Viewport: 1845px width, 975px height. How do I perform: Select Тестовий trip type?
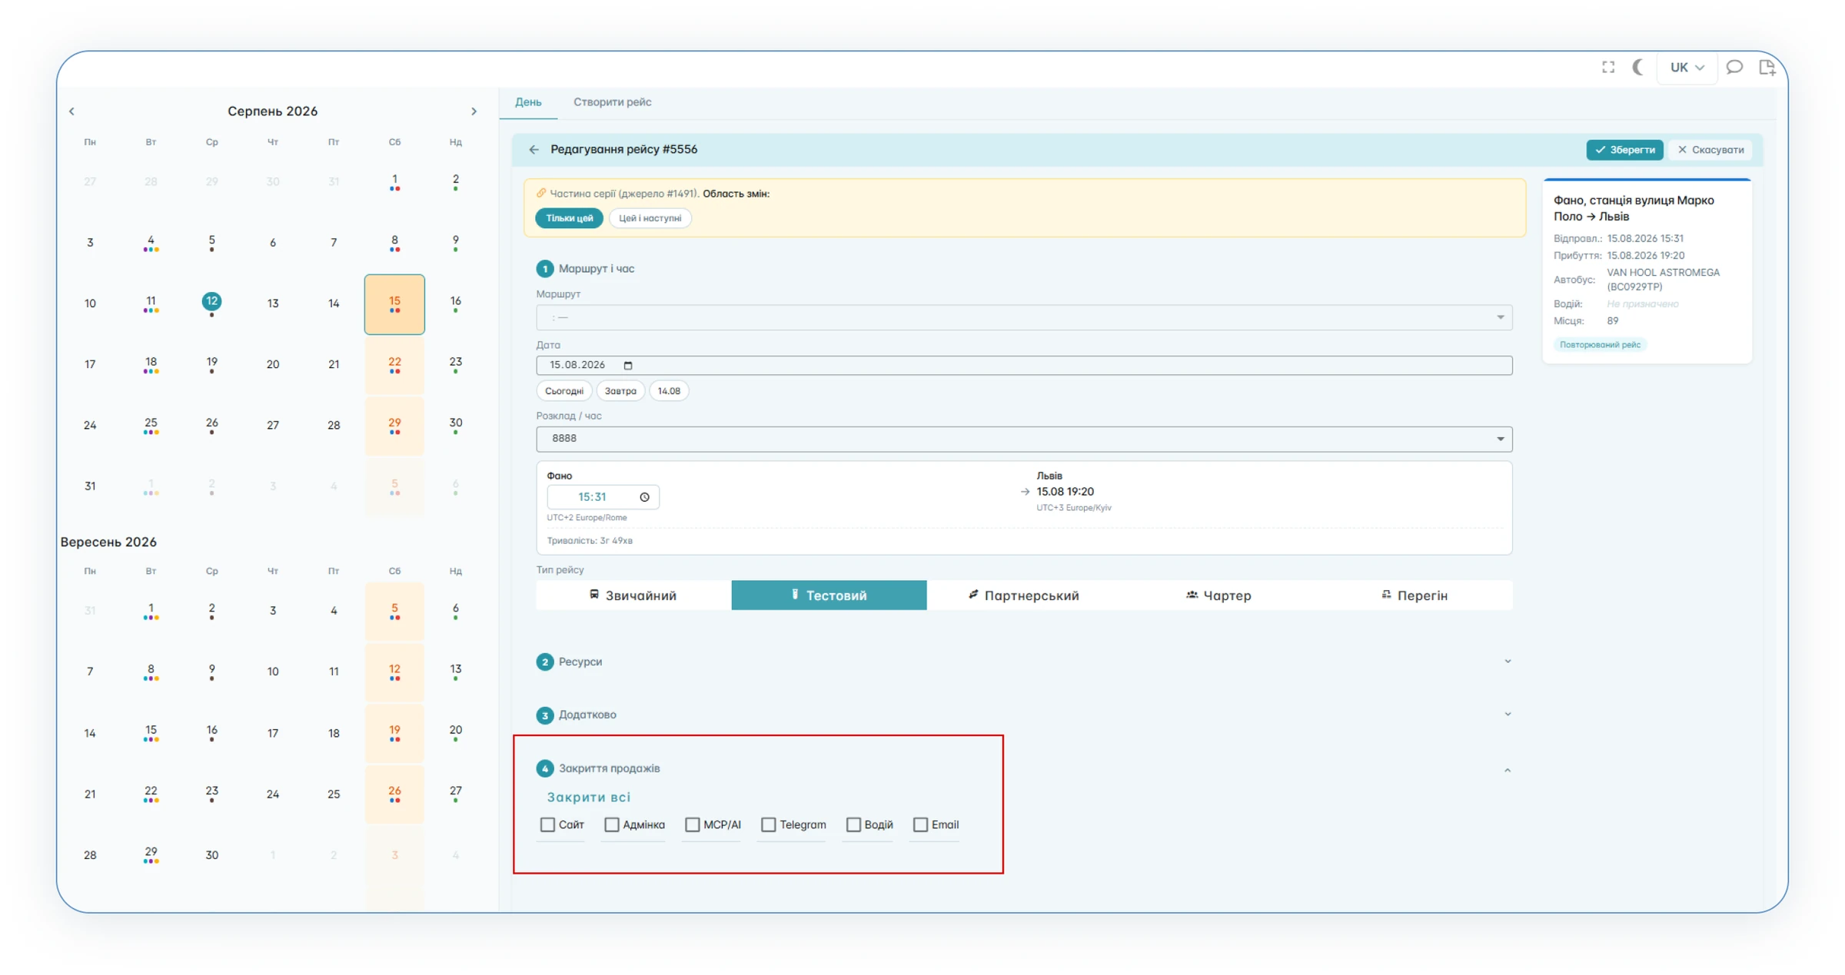tap(829, 595)
